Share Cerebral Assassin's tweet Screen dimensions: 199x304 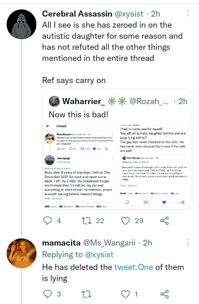(x=164, y=220)
